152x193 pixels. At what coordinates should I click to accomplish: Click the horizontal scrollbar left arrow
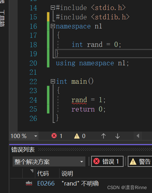click(x=138, y=136)
